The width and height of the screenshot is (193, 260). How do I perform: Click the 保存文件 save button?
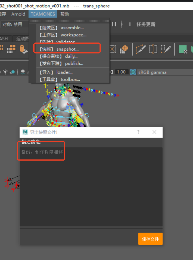click(150, 239)
